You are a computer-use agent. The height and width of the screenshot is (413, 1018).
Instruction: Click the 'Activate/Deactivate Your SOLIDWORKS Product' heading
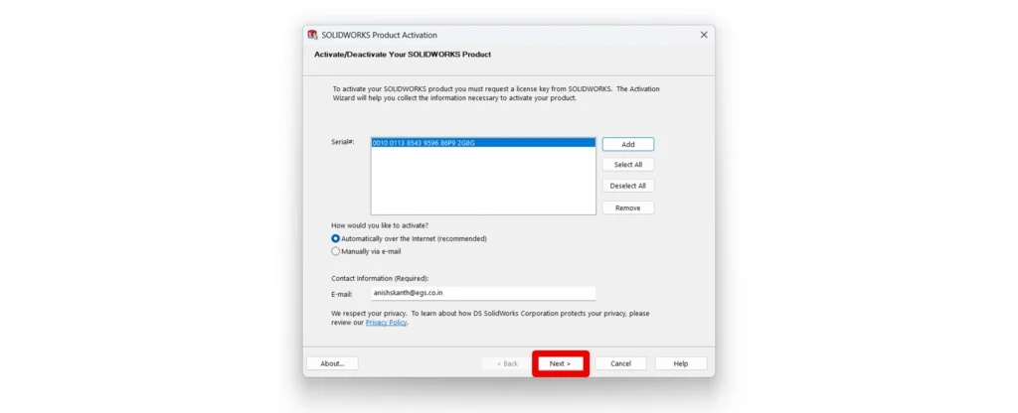[x=402, y=54]
